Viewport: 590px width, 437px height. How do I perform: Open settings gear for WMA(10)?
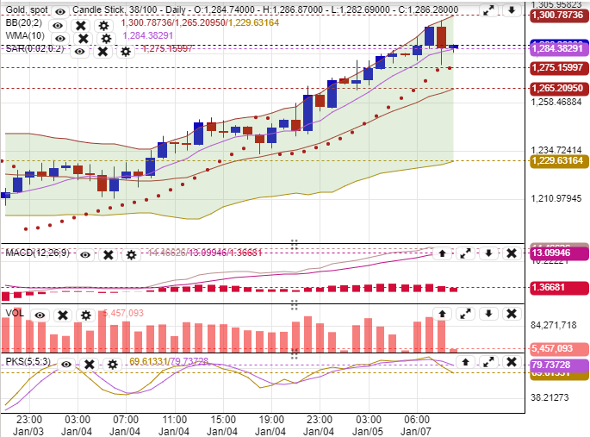pos(106,39)
